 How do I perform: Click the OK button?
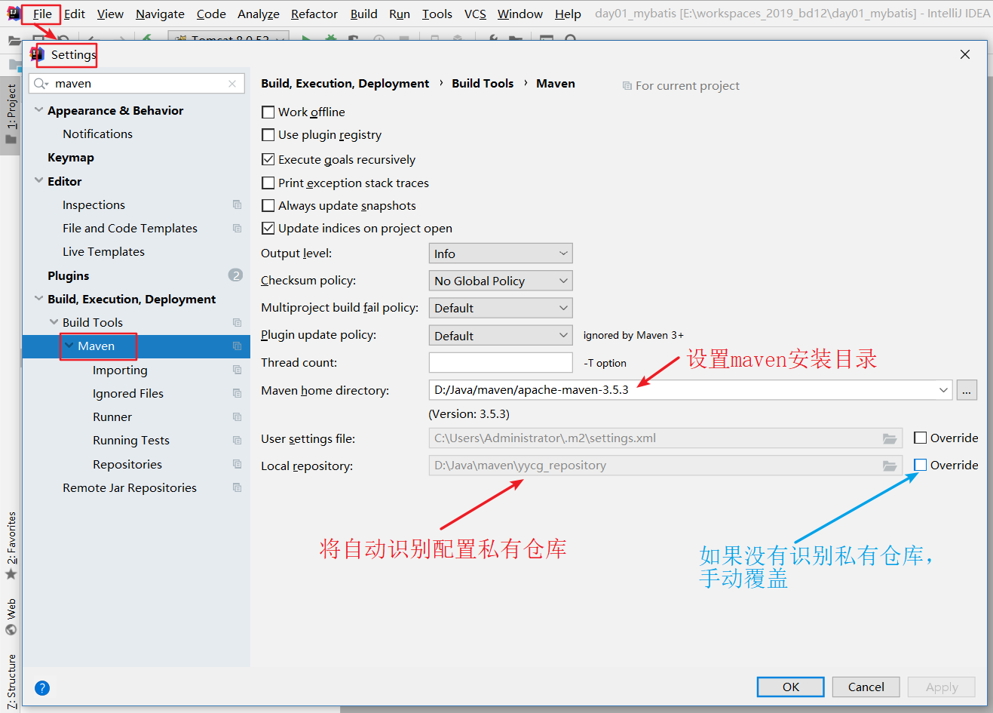(791, 687)
